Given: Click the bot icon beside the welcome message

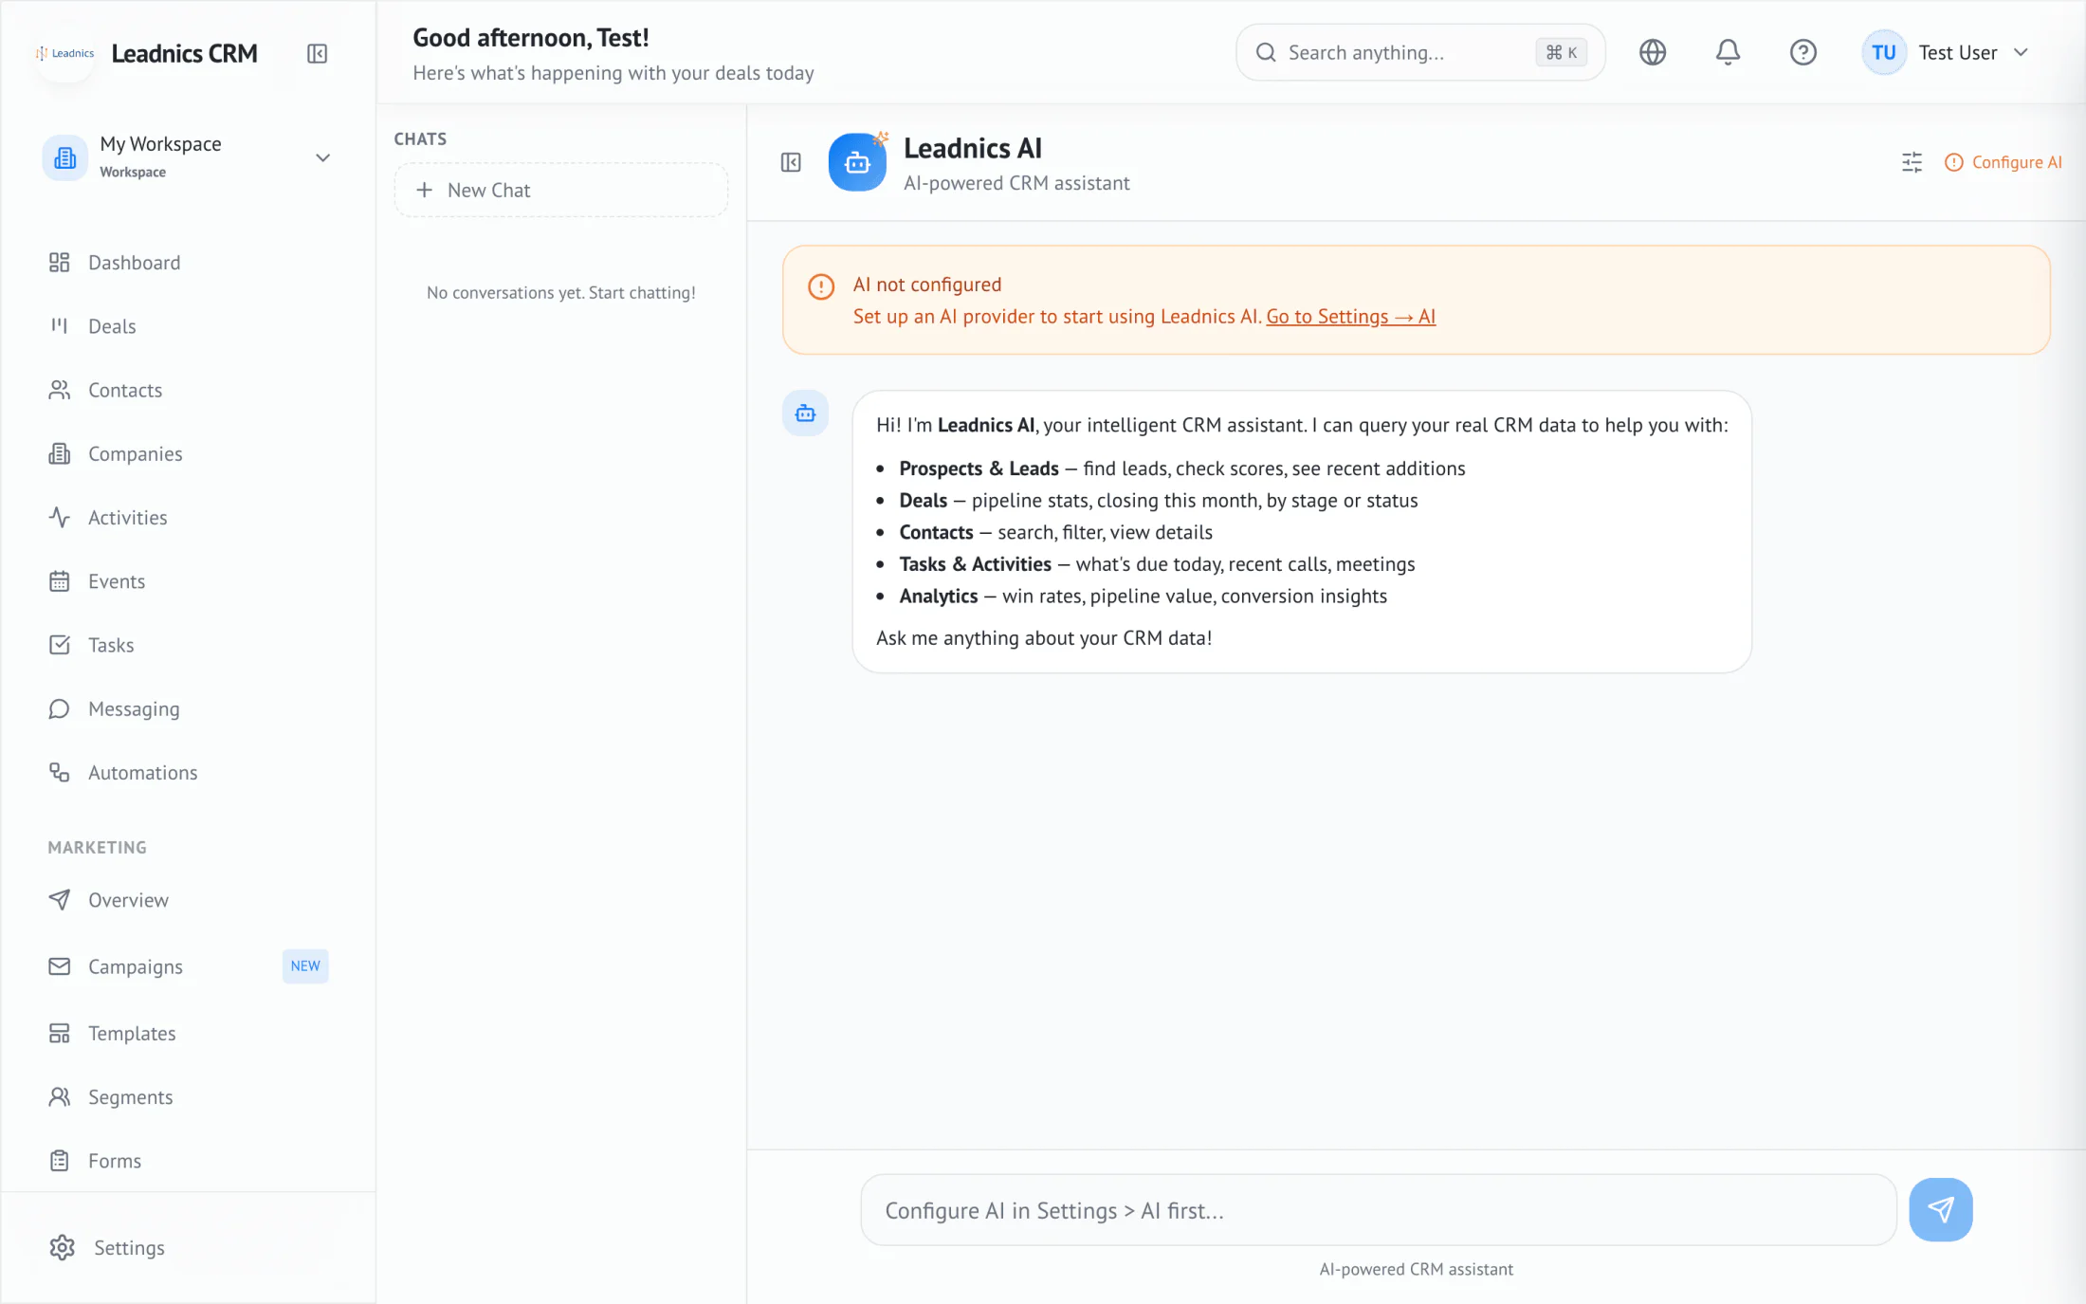Looking at the screenshot, I should point(805,413).
